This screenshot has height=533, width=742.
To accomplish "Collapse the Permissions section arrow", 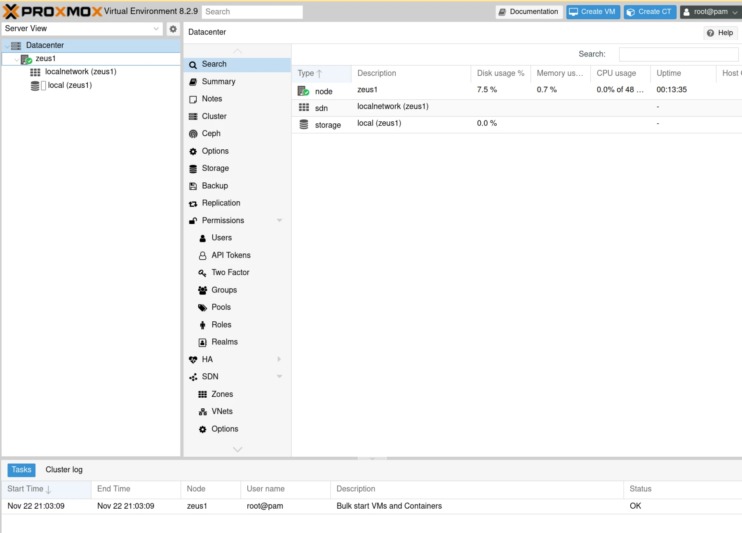I will [x=279, y=220].
